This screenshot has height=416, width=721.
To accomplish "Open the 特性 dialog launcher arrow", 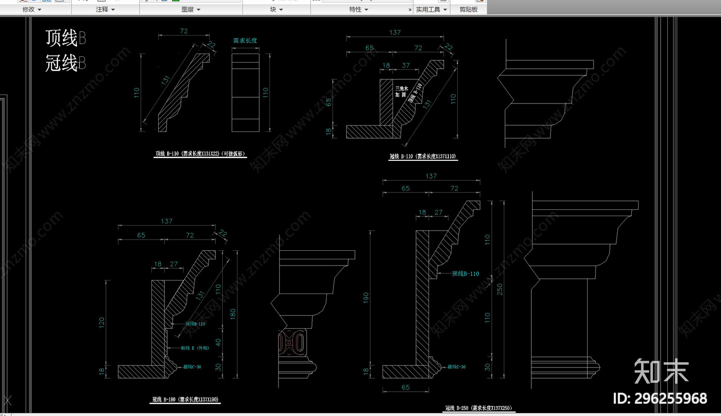I will tap(410, 10).
